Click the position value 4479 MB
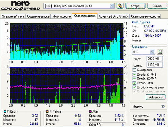The width and height of the screenshot is (168, 127). [x=159, y=120]
